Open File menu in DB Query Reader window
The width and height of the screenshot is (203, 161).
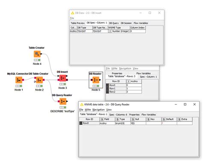(x=81, y=109)
